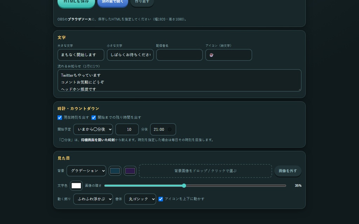Open time picker via clock icon
The height and width of the screenshot is (224, 359).
[x=170, y=129]
